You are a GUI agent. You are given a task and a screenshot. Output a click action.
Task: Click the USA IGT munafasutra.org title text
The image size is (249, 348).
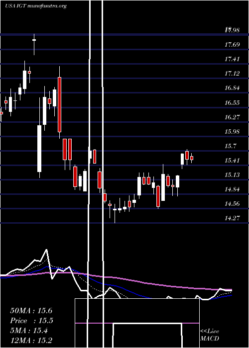pyautogui.click(x=36, y=6)
